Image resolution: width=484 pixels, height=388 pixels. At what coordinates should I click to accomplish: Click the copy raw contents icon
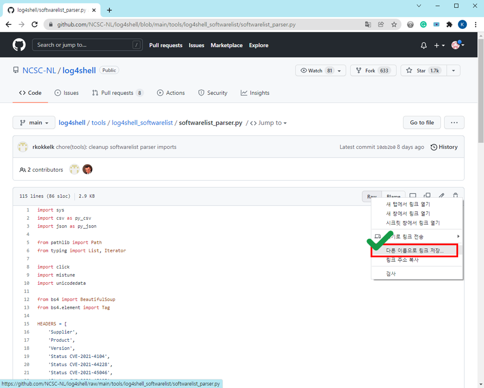[427, 195]
